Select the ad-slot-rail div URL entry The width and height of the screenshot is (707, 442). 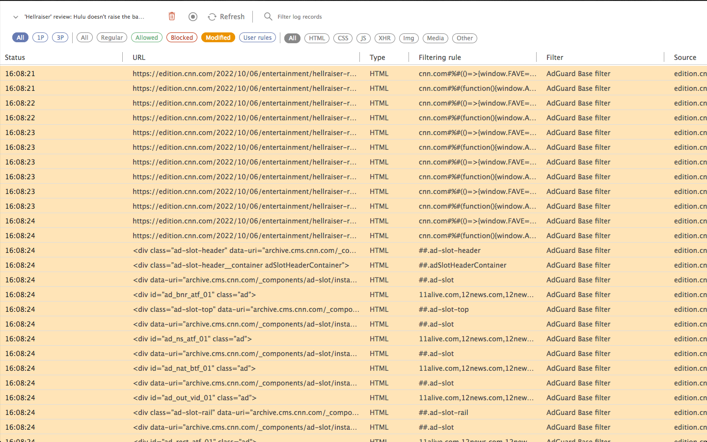[x=246, y=412]
